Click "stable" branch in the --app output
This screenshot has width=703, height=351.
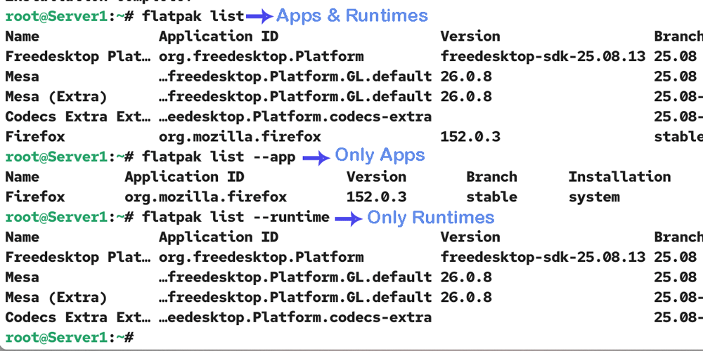pyautogui.click(x=492, y=197)
